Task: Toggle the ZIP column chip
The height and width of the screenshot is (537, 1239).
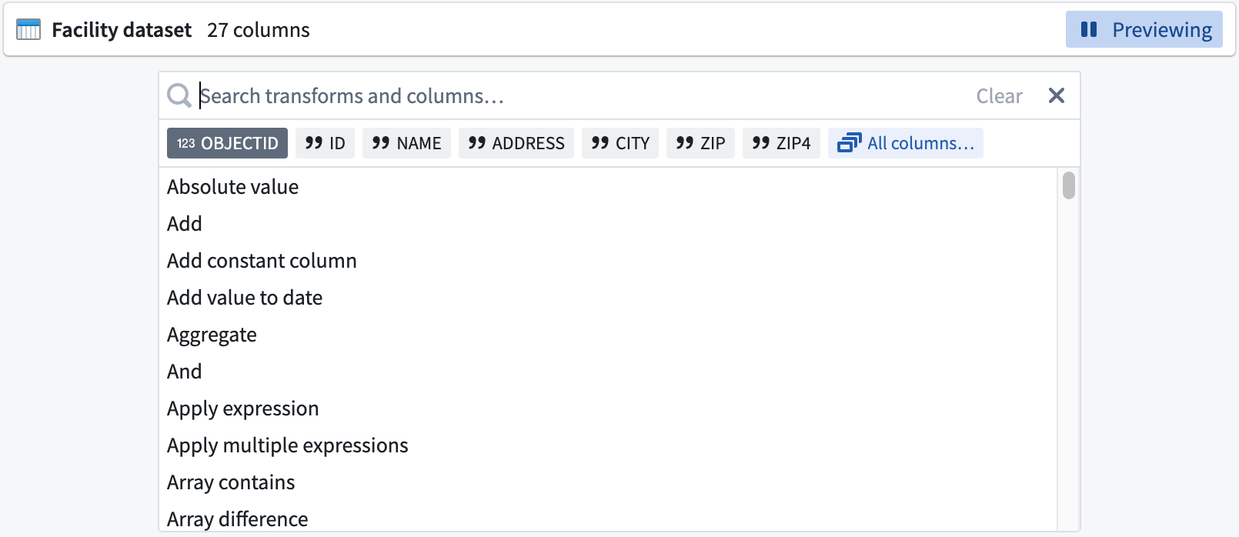Action: coord(700,142)
